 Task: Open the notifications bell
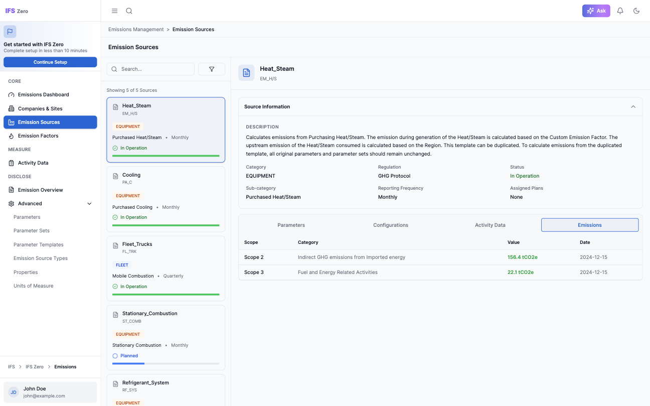(620, 11)
